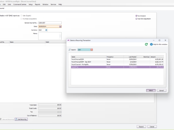This screenshot has height=130, width=174.
Task: Close the Select a Recurring Transaction dialog
Action: click(165, 40)
